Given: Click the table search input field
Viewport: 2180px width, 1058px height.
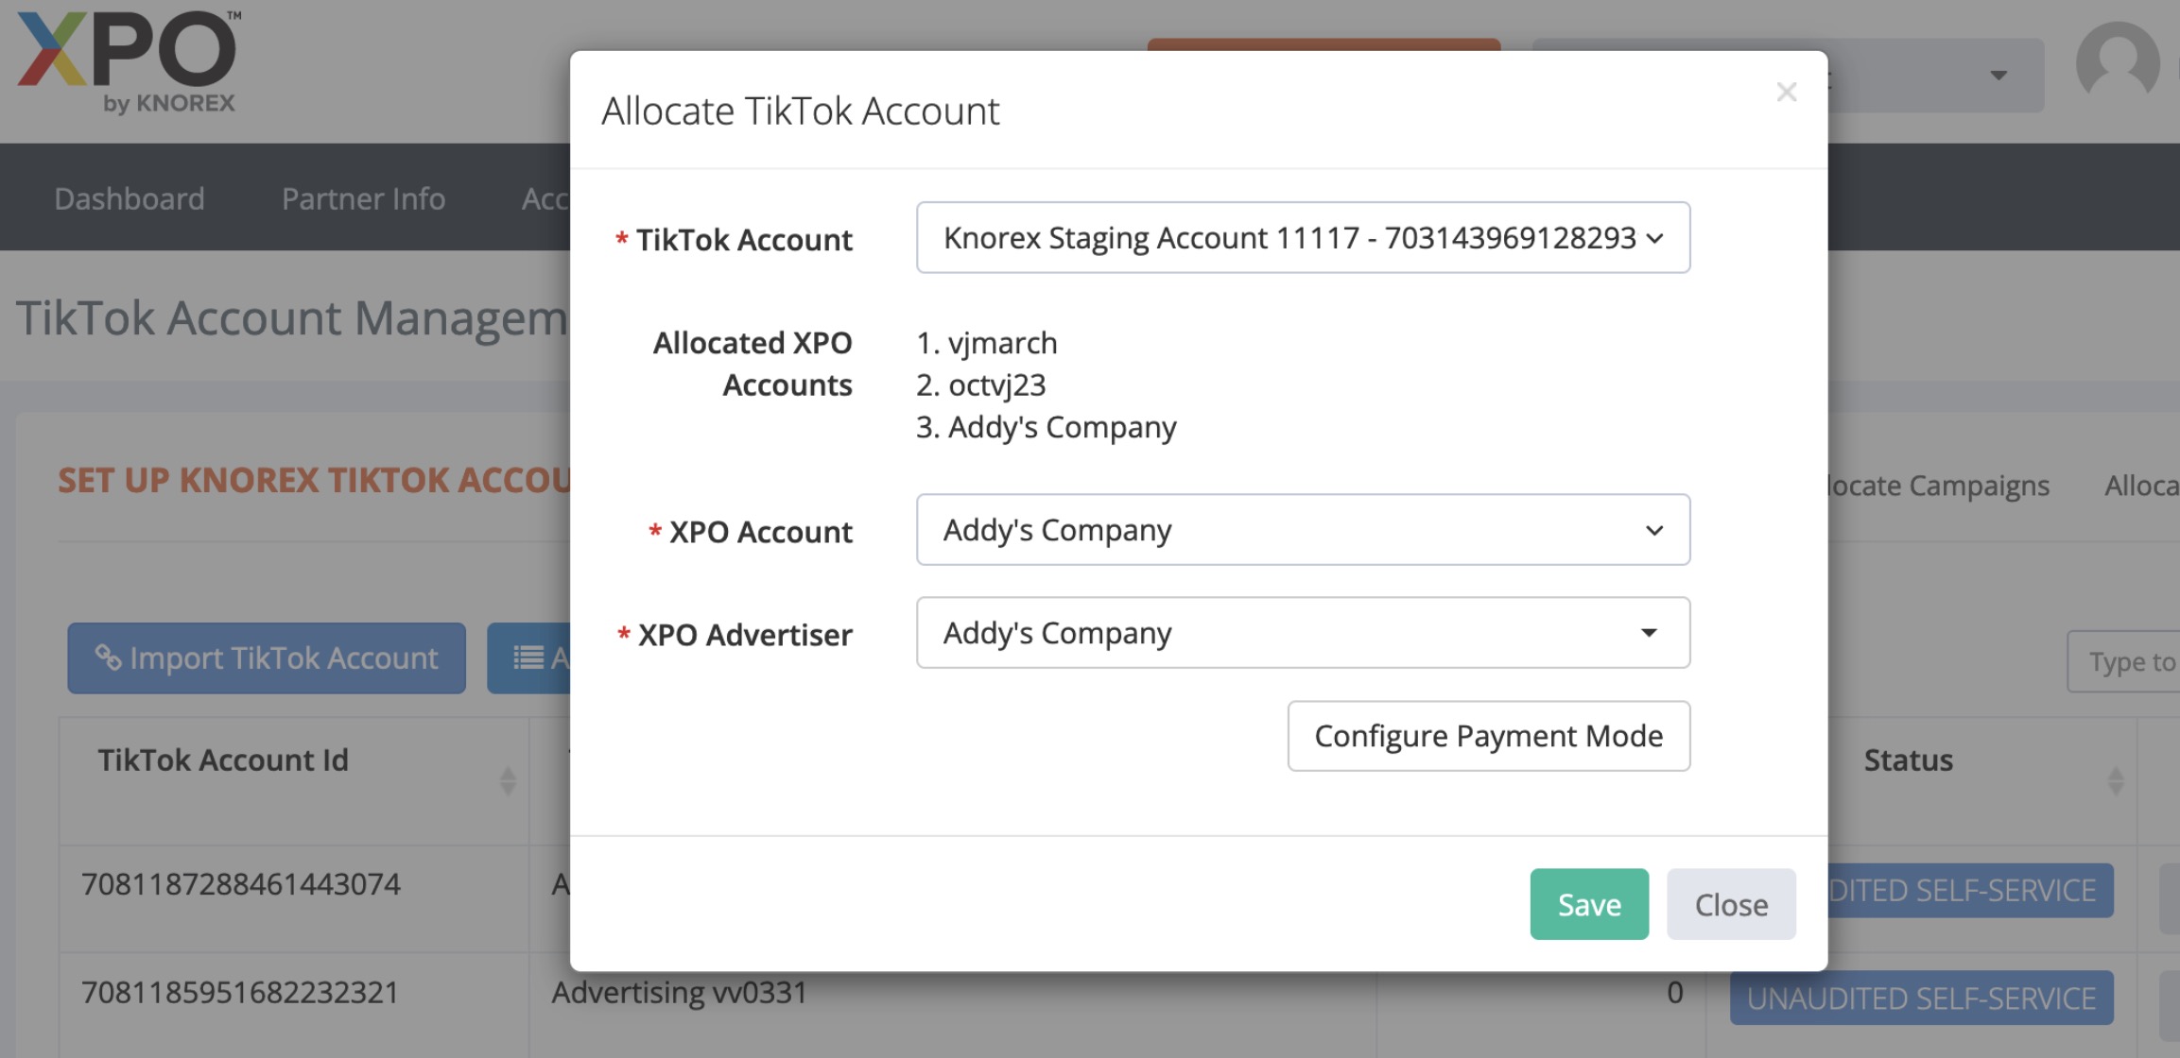Looking at the screenshot, I should pos(2127,662).
